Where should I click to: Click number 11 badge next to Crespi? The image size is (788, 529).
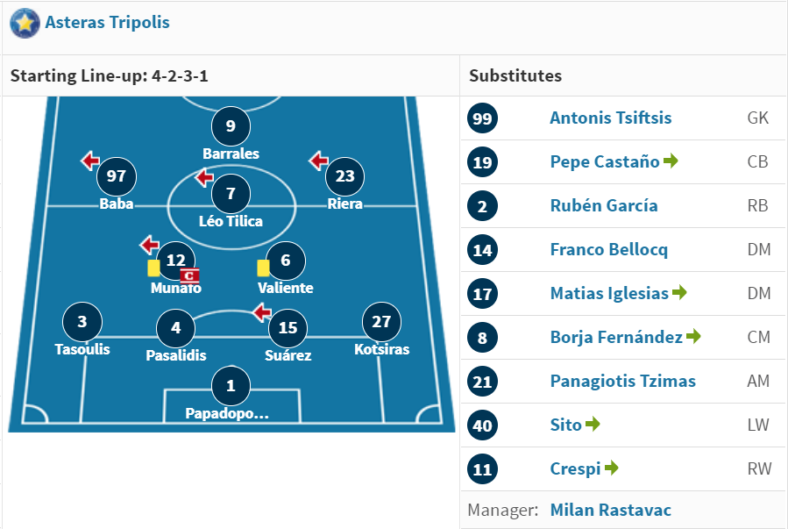pyautogui.click(x=482, y=468)
